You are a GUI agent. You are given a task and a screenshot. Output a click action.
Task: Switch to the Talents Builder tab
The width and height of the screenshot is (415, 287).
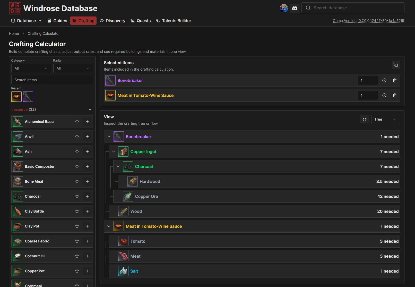174,21
